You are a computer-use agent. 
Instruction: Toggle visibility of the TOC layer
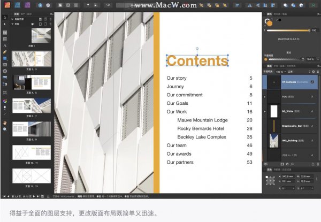(312, 97)
